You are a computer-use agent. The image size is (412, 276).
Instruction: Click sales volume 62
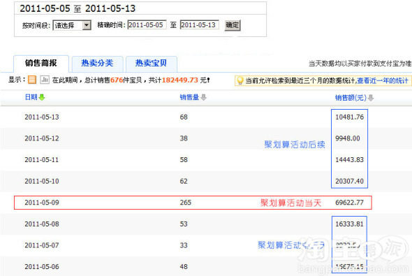click(x=184, y=181)
